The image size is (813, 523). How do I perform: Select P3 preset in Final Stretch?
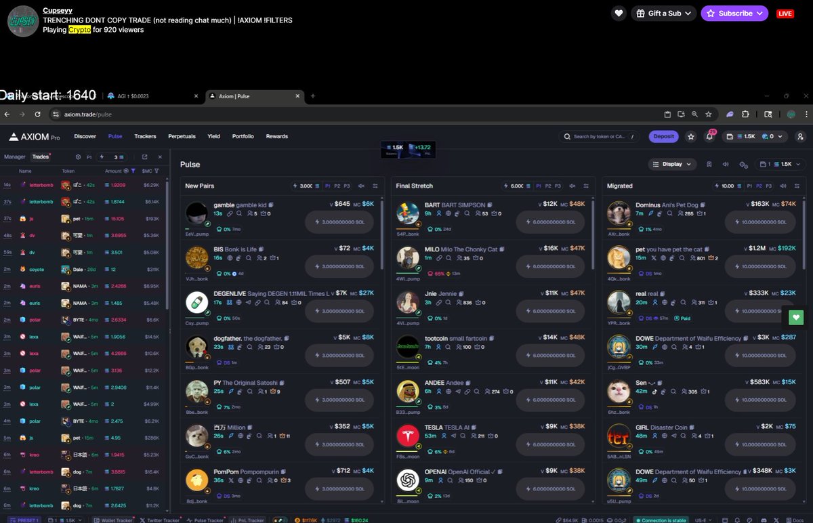(x=558, y=186)
